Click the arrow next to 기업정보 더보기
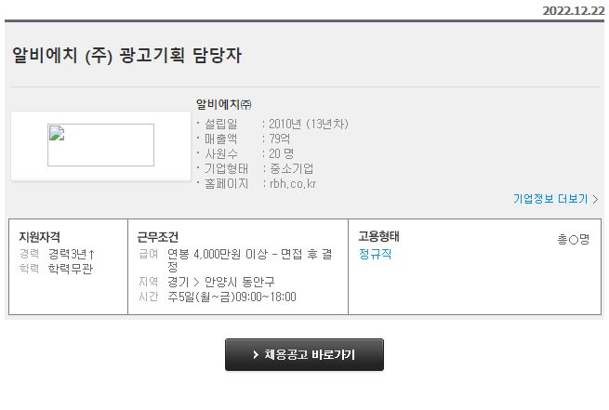The height and width of the screenshot is (410, 609). [x=595, y=199]
